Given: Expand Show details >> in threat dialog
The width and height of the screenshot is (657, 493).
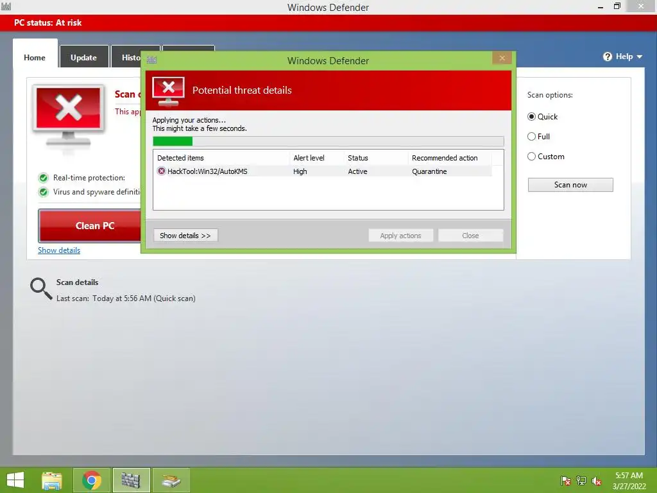Looking at the screenshot, I should (x=185, y=236).
